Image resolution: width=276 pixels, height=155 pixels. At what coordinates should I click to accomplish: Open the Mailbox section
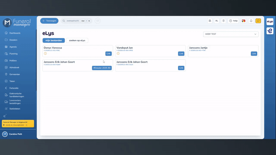pos(13,61)
